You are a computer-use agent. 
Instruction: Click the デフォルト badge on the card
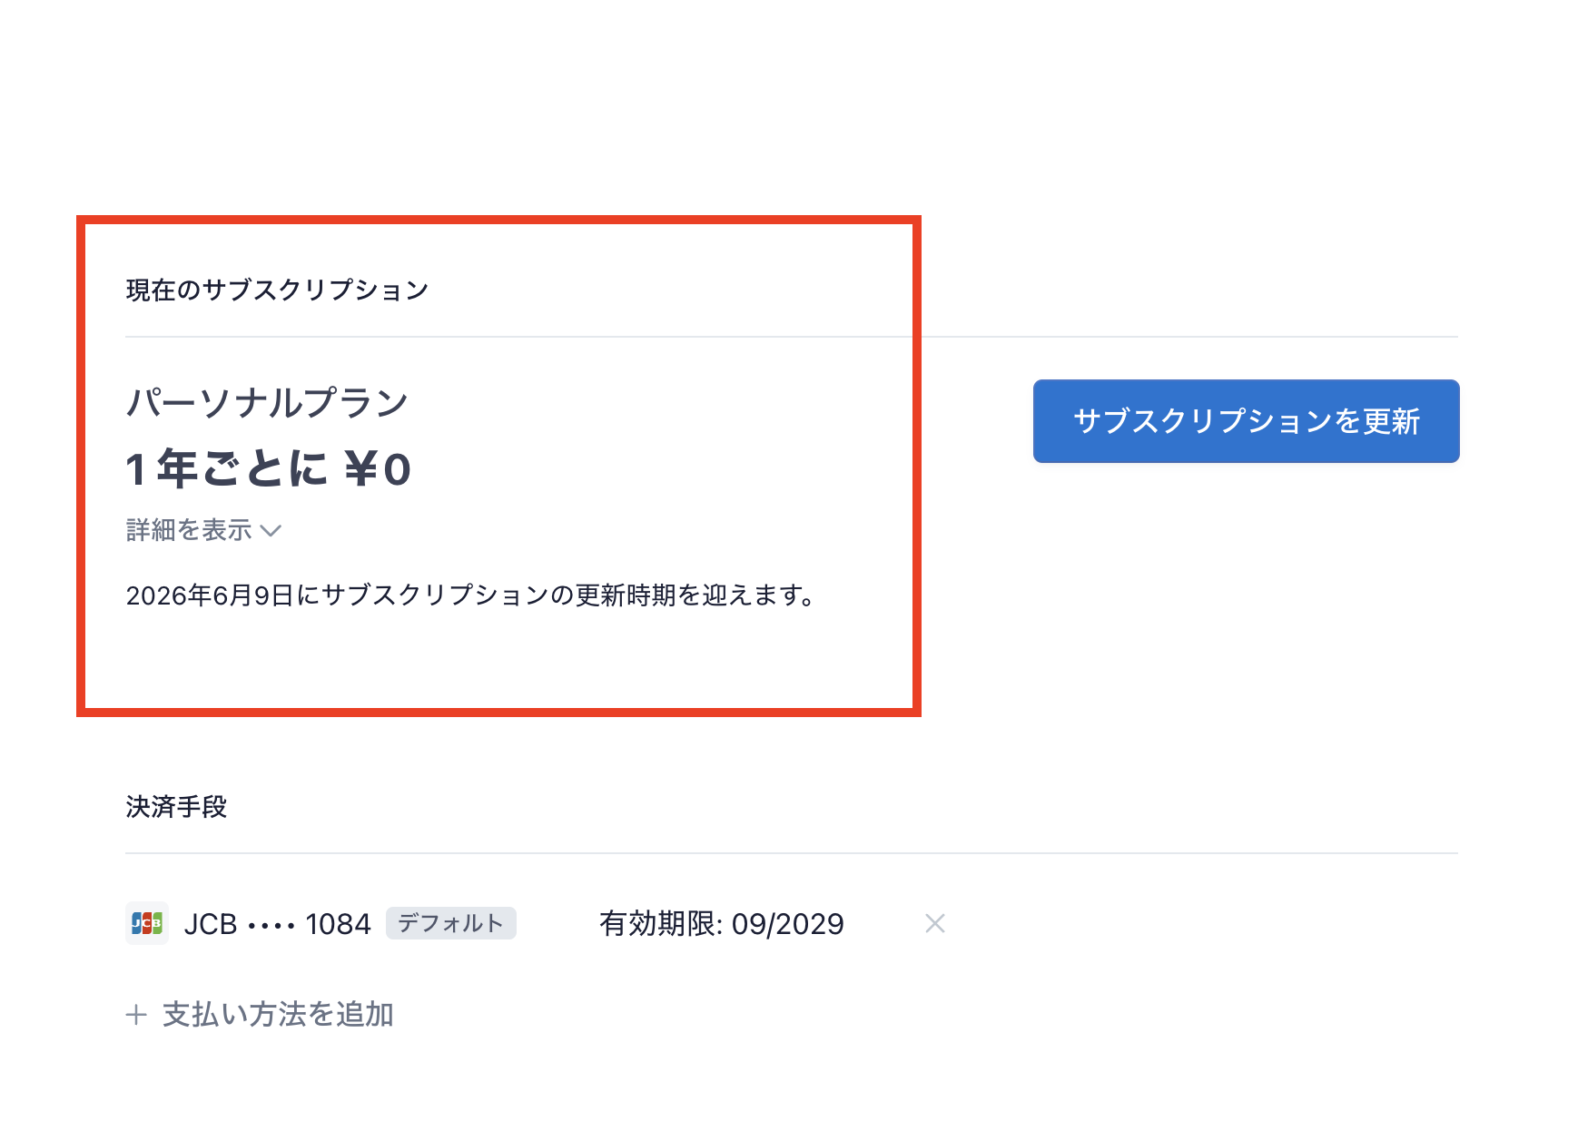451,923
